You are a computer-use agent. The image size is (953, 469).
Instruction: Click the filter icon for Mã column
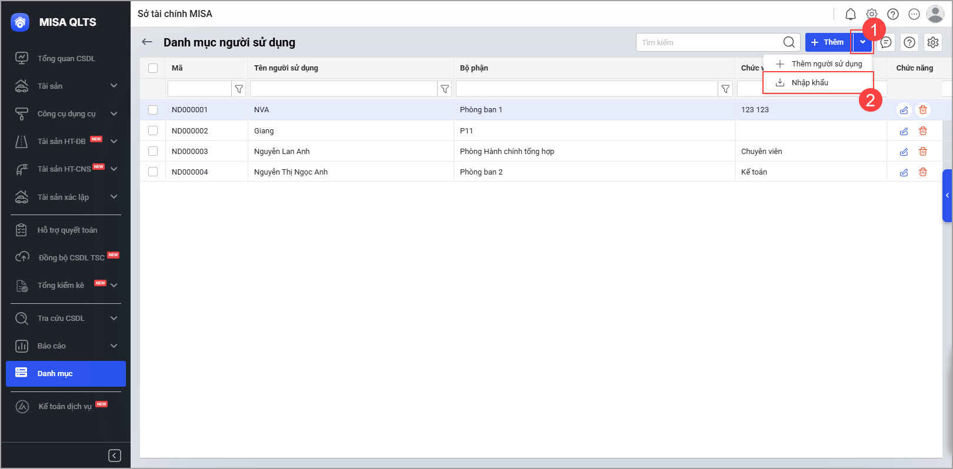[239, 89]
